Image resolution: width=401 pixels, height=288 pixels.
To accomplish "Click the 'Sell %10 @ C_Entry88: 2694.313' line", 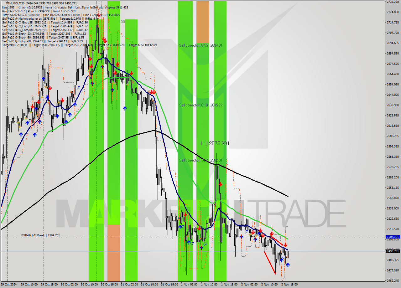I will coord(45,30).
